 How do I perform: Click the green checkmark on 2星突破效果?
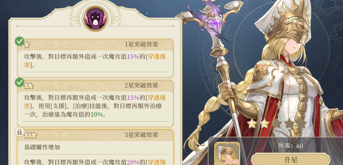20,82
